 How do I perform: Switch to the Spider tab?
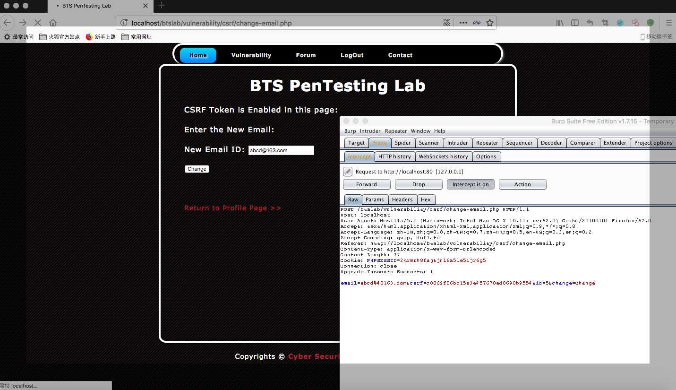(403, 143)
